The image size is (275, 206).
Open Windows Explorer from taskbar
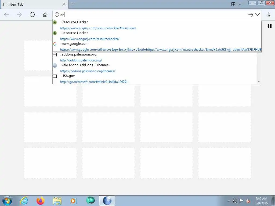[x=57, y=201]
